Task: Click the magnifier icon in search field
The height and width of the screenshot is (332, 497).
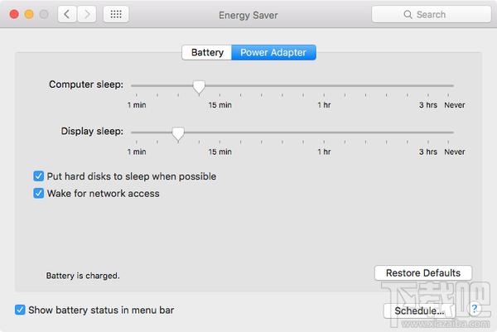Action: tap(408, 15)
